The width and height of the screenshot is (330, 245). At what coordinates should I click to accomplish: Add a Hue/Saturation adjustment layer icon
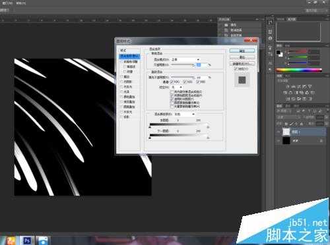click(x=285, y=93)
